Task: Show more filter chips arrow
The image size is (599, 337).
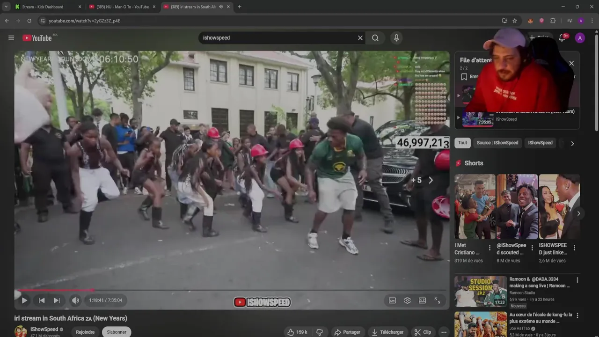Action: pos(572,143)
